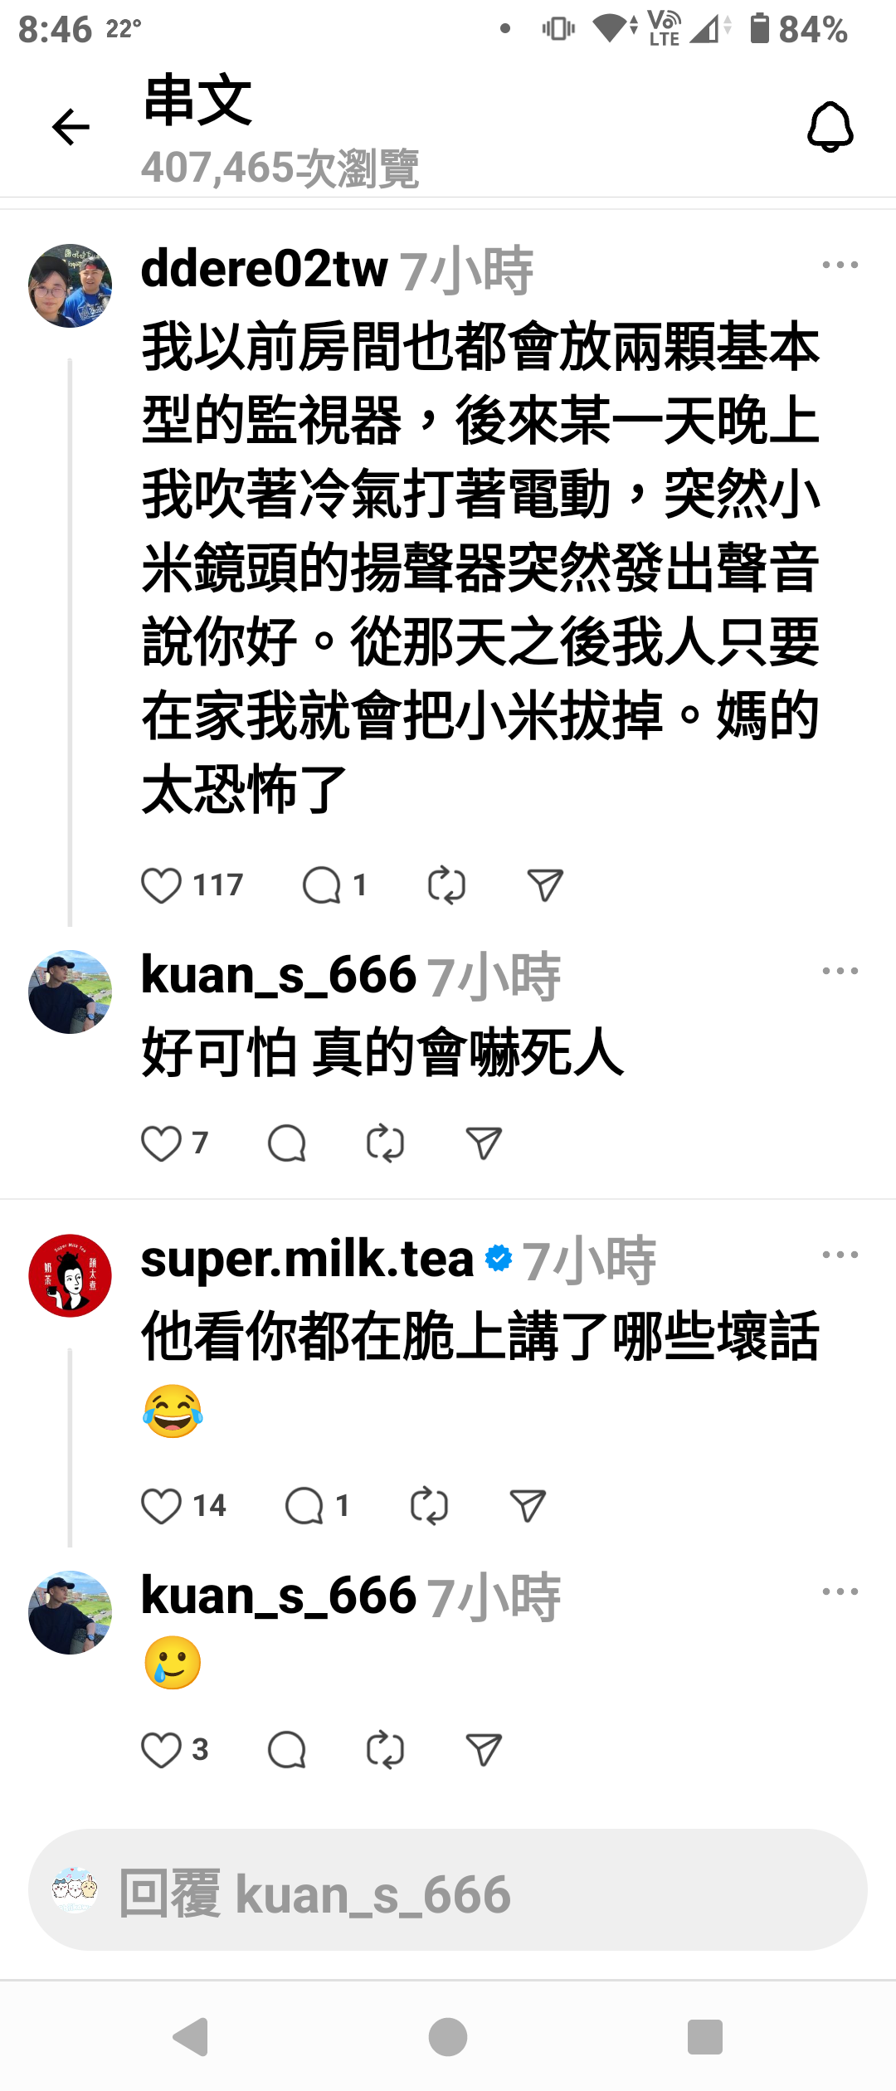Viewport: 896px width, 2091px height.
Task: Tap the notification bell icon
Action: (x=830, y=127)
